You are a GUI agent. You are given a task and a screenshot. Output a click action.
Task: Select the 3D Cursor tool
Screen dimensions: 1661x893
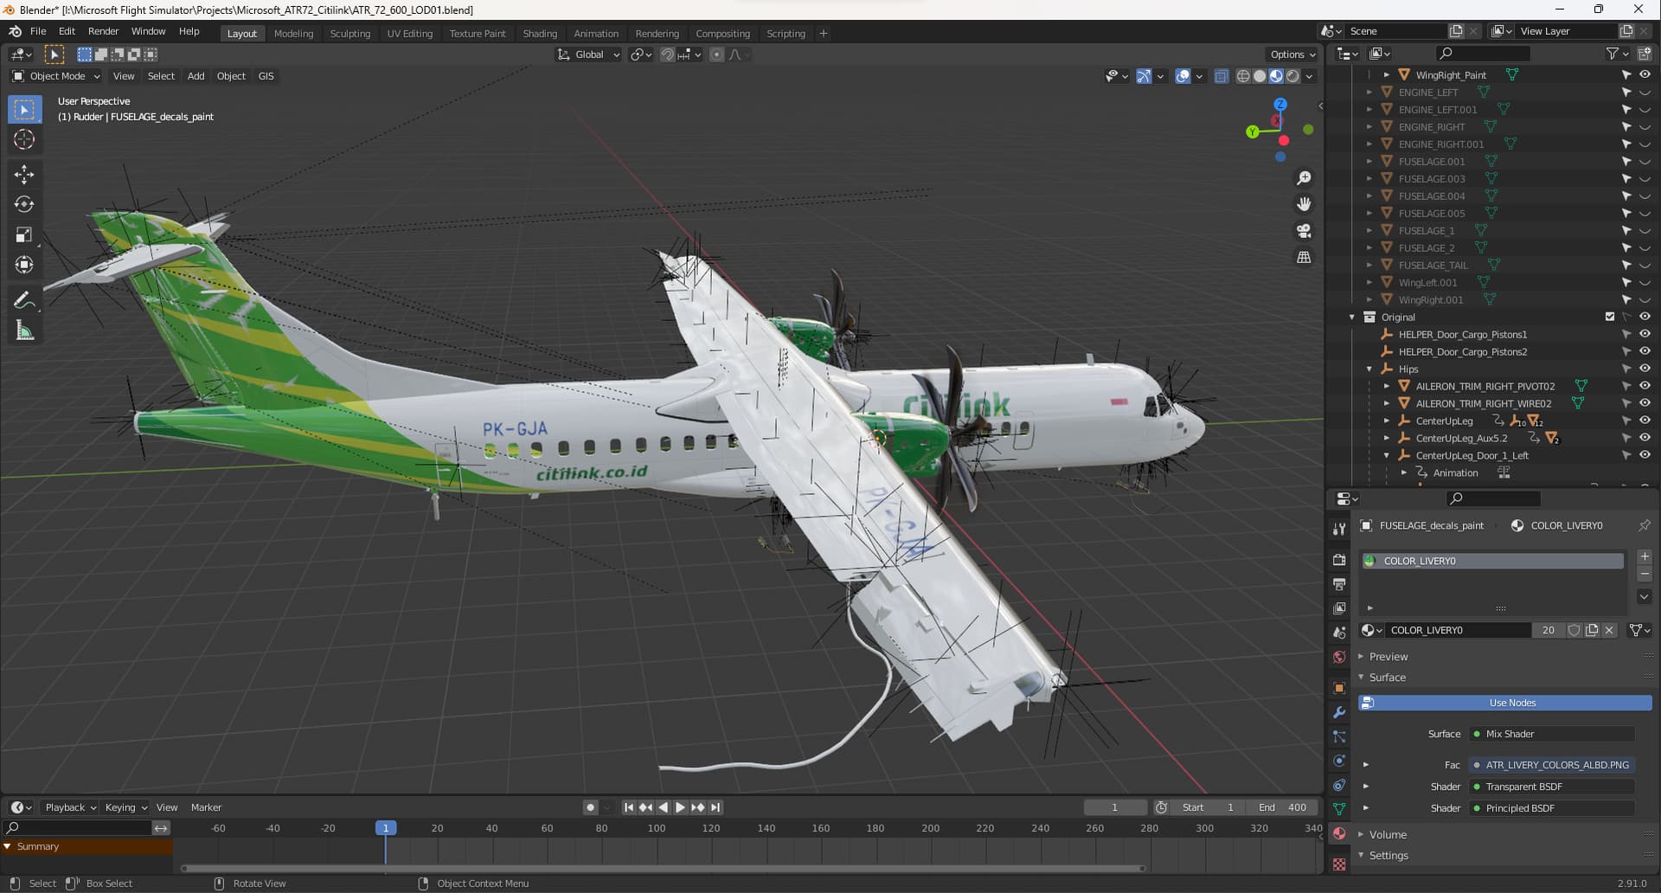pos(24,139)
